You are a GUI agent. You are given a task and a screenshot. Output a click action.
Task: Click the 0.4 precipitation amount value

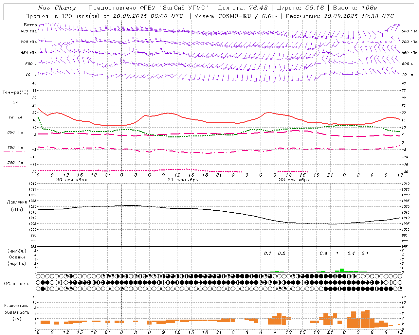351,253
